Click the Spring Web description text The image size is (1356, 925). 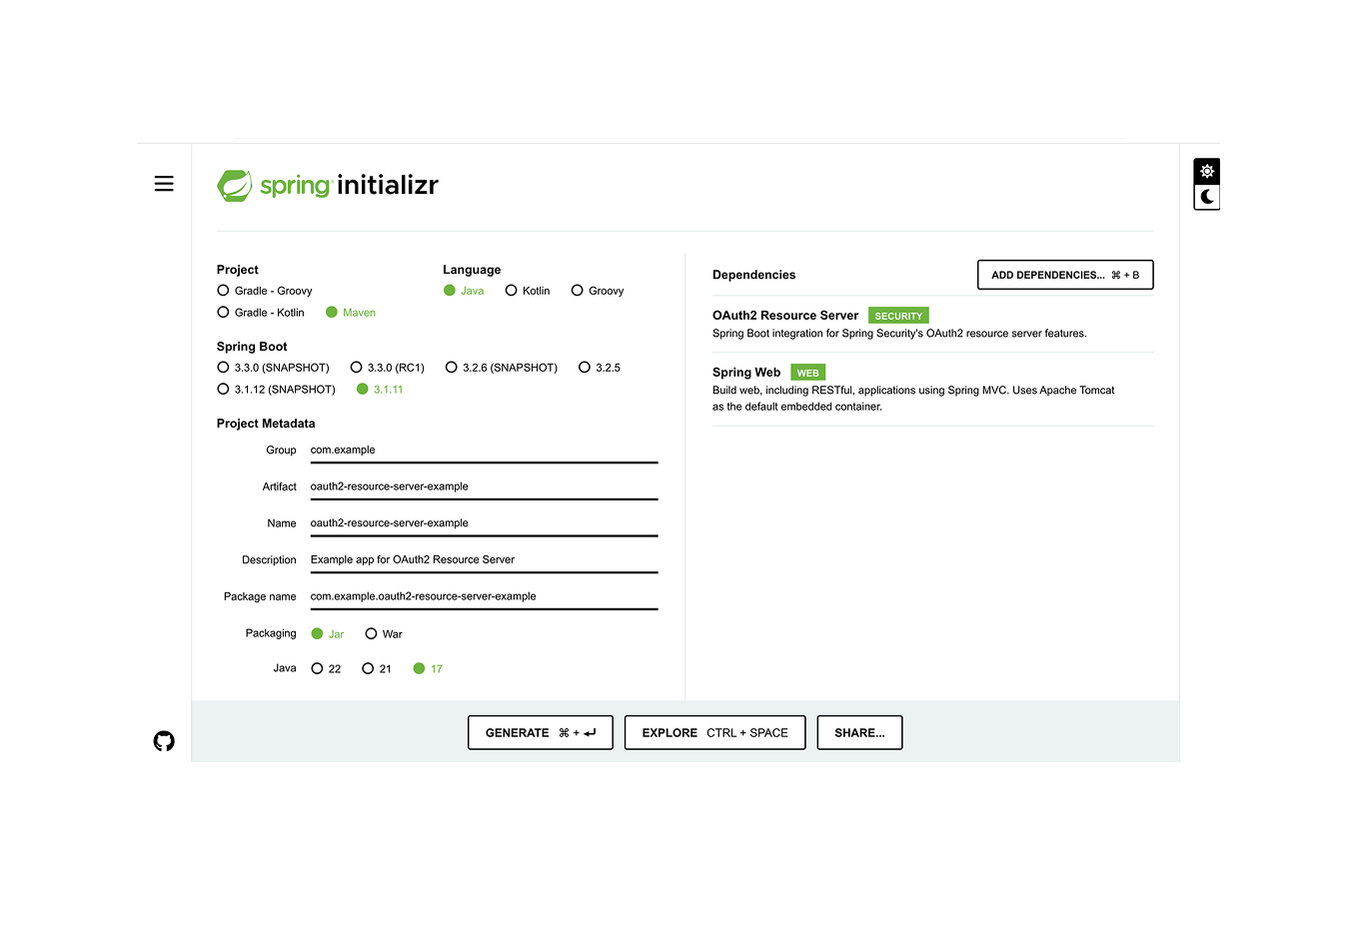pyautogui.click(x=913, y=399)
